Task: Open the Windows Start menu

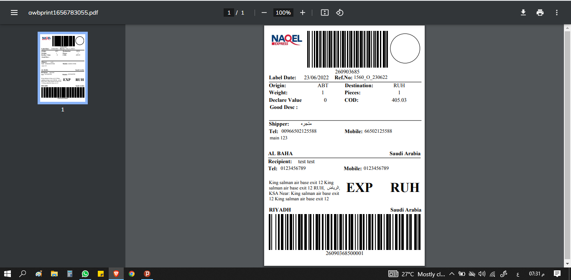Action: click(x=8, y=274)
